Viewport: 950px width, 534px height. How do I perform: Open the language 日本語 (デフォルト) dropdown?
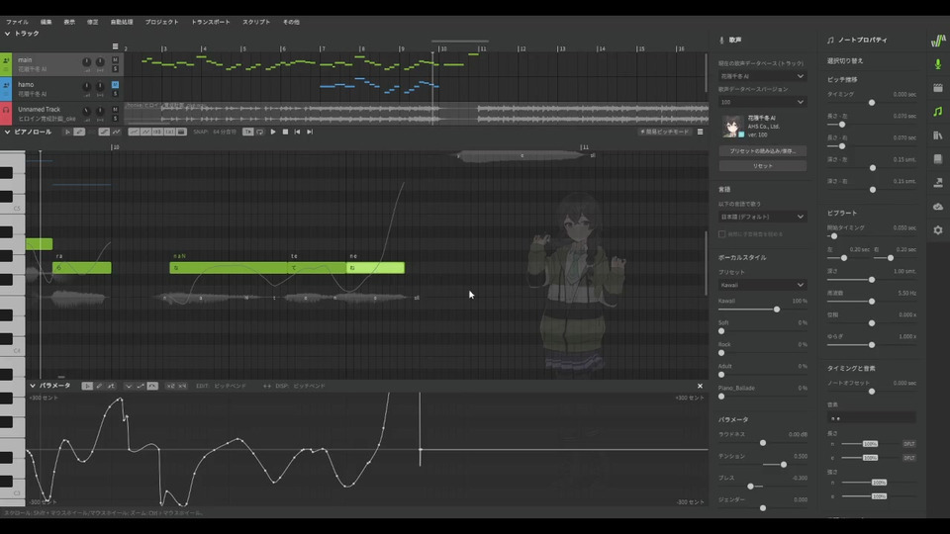click(x=762, y=217)
